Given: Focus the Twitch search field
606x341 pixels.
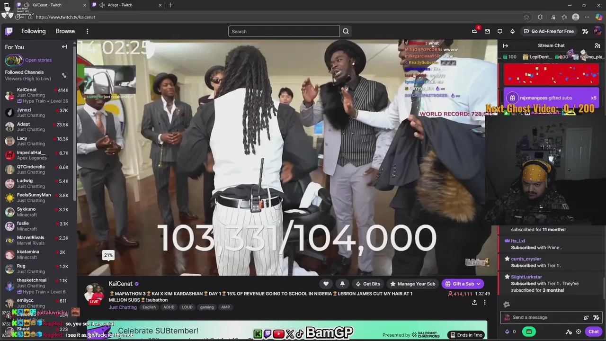Looking at the screenshot, I should [284, 31].
